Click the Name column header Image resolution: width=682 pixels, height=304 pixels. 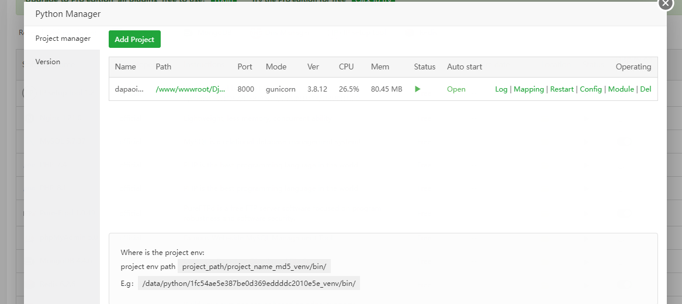tap(125, 67)
